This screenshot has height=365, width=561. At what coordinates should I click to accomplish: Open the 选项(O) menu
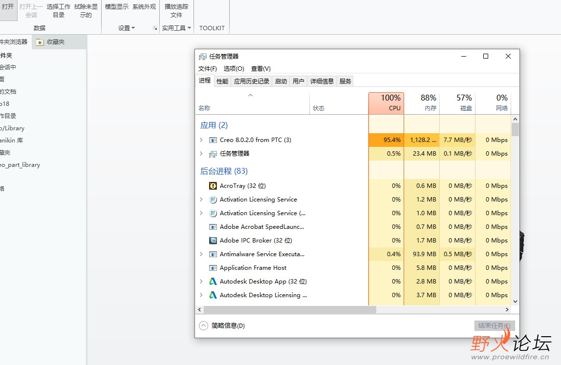tap(234, 69)
